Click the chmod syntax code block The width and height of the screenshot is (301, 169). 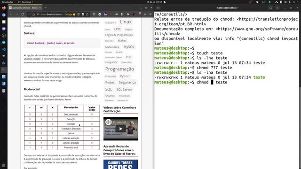[62, 43]
